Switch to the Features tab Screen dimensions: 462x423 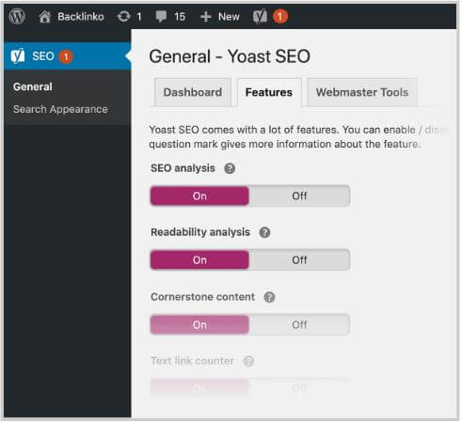[269, 92]
